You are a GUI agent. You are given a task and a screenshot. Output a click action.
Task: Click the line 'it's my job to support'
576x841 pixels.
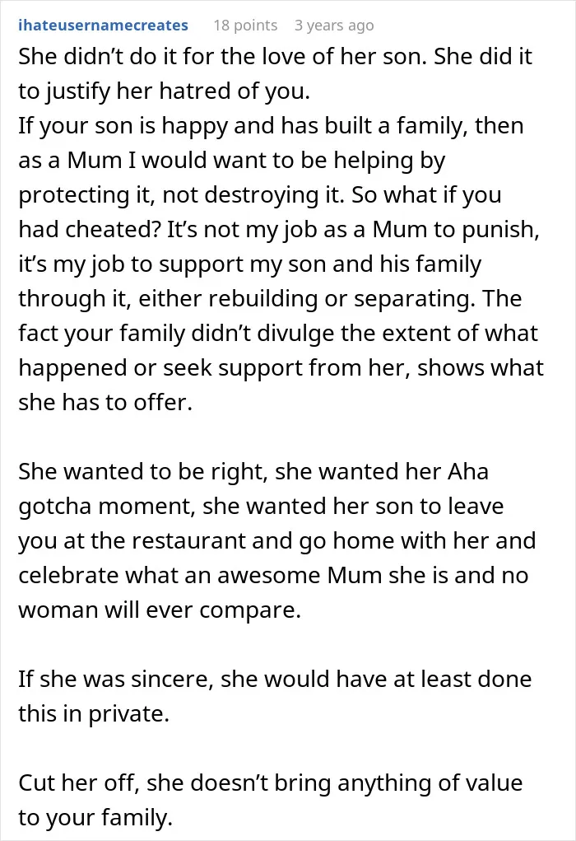249,264
